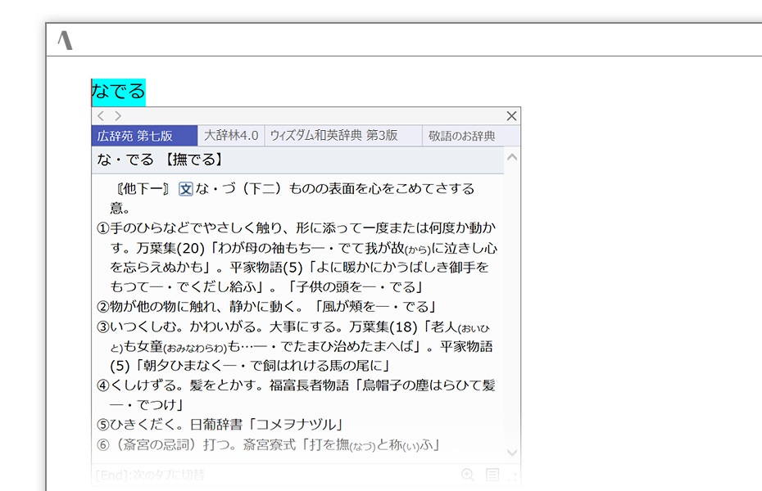Click the [End] 次のタブに切替 hint text
This screenshot has height=491, width=762.
150,475
